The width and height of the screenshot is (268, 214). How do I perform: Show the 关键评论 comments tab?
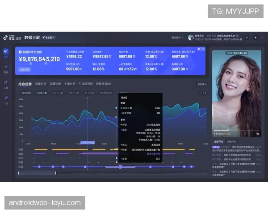click(231, 142)
